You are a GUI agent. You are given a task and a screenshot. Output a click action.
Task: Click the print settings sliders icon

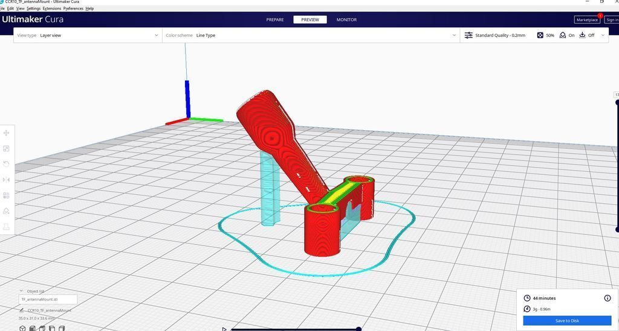pyautogui.click(x=468, y=36)
